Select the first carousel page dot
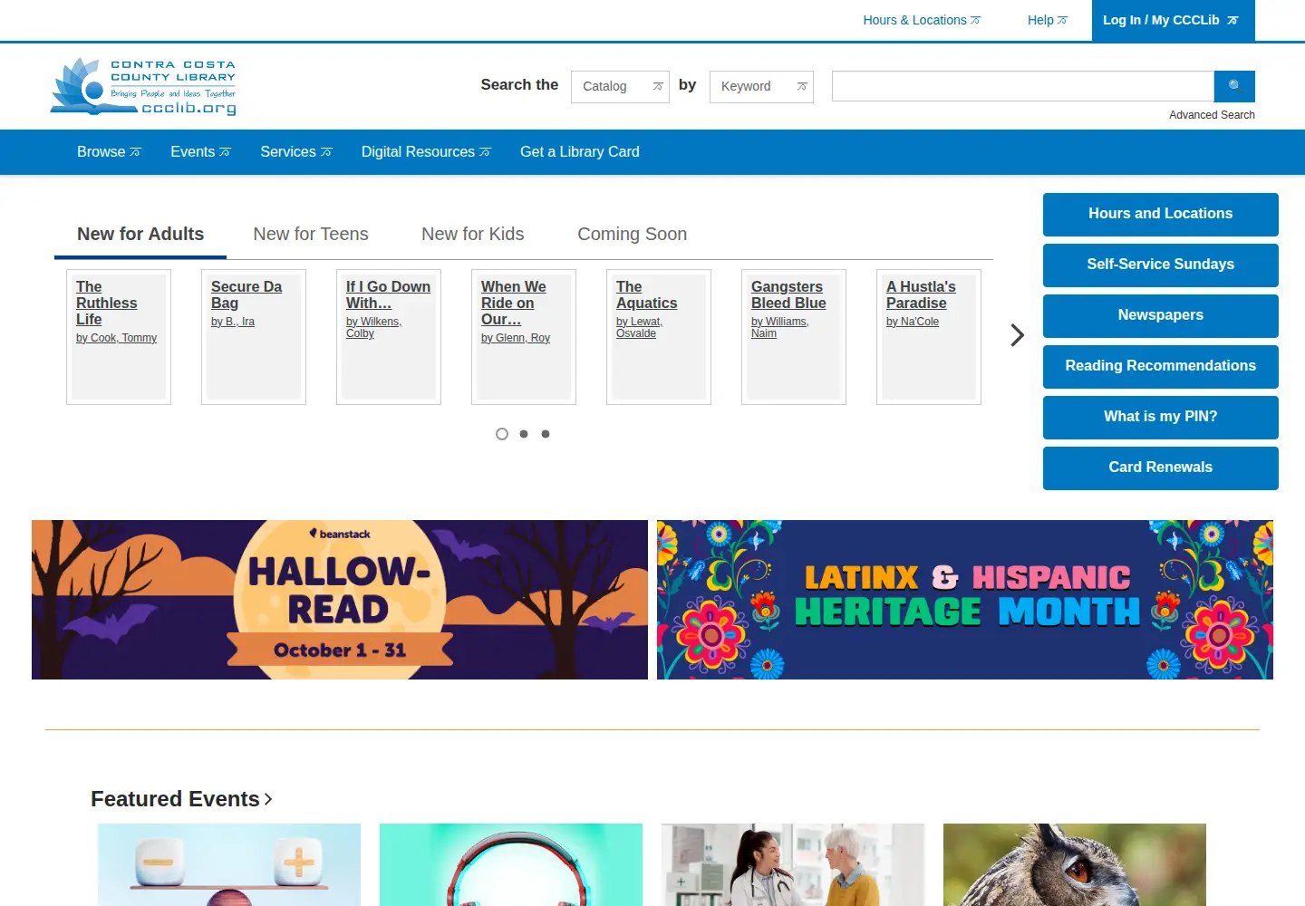This screenshot has height=906, width=1305. click(x=502, y=434)
